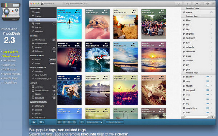
Task: Select the detroitusa popular tag
Action: [190, 52]
